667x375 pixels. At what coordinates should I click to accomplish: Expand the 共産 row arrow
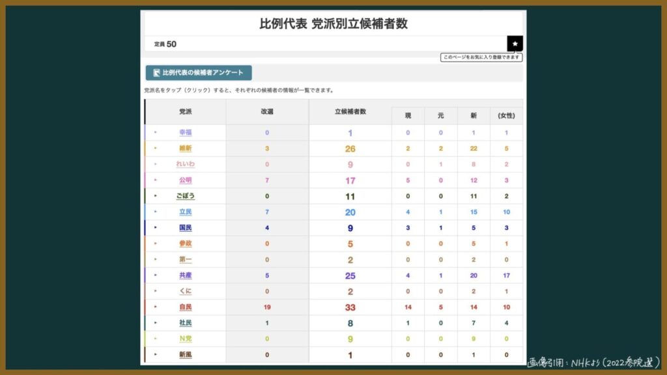click(x=156, y=275)
